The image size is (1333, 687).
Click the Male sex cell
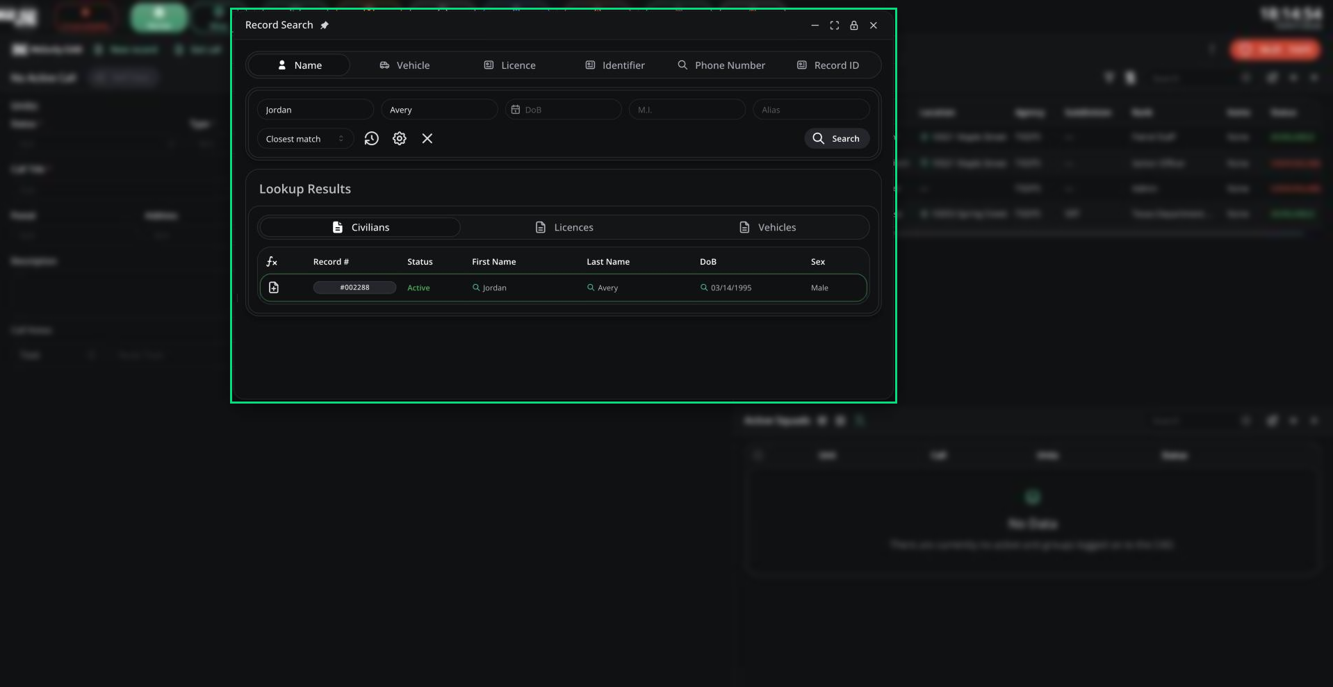[x=819, y=288]
